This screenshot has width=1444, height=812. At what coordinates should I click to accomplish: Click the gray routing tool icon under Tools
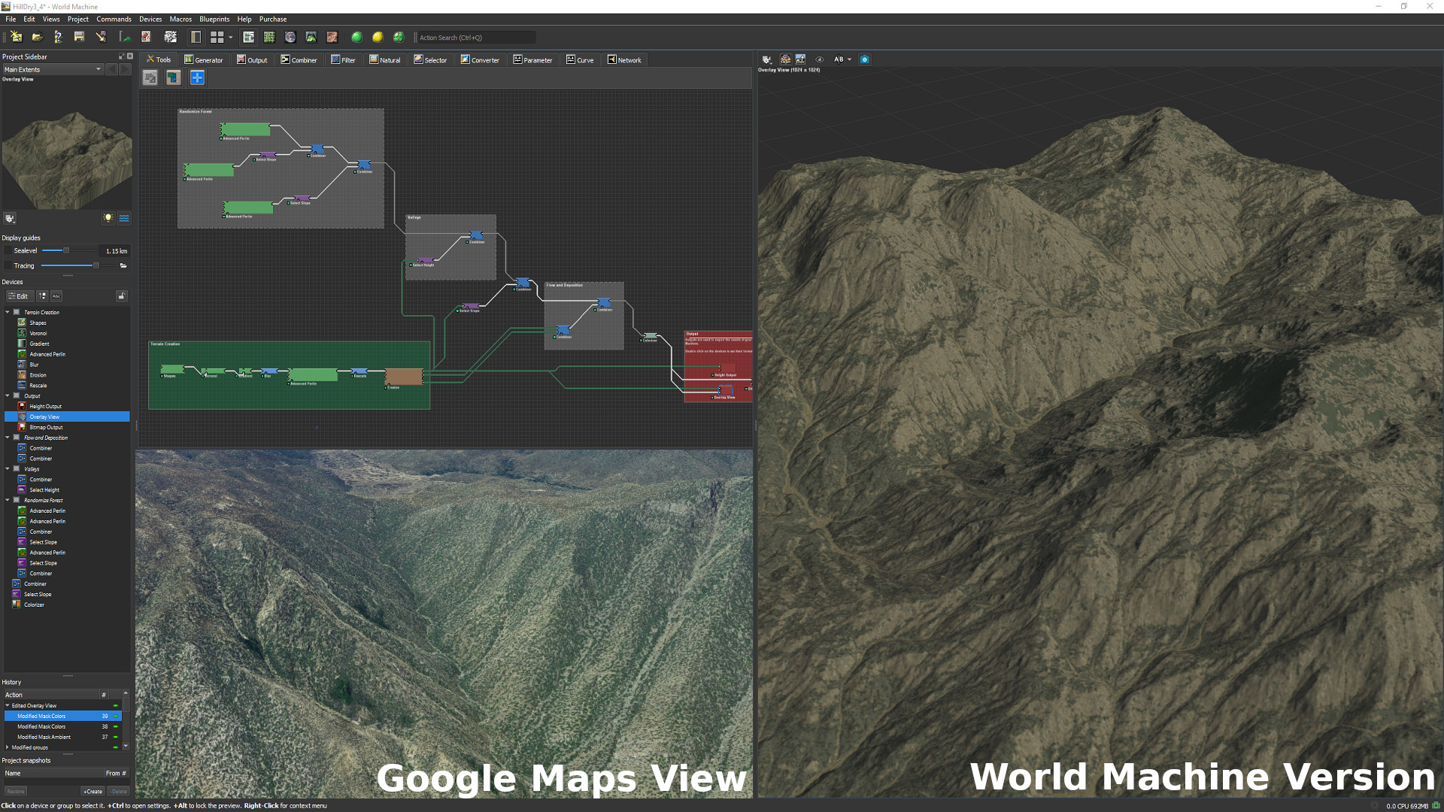[150, 77]
